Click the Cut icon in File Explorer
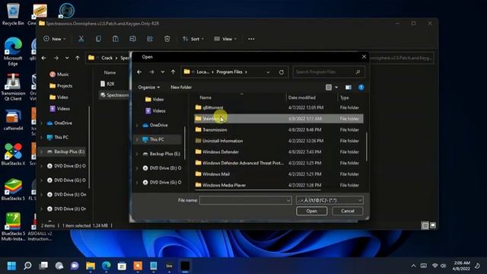 [x=81, y=39]
